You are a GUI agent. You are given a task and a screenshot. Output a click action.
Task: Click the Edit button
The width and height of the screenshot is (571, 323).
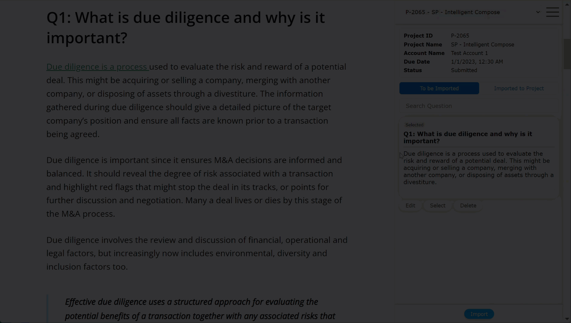point(410,206)
